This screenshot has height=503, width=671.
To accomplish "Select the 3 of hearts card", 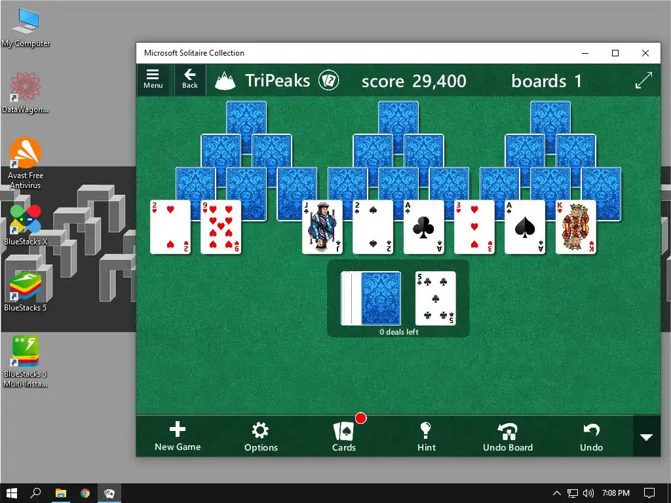I will pyautogui.click(x=474, y=227).
